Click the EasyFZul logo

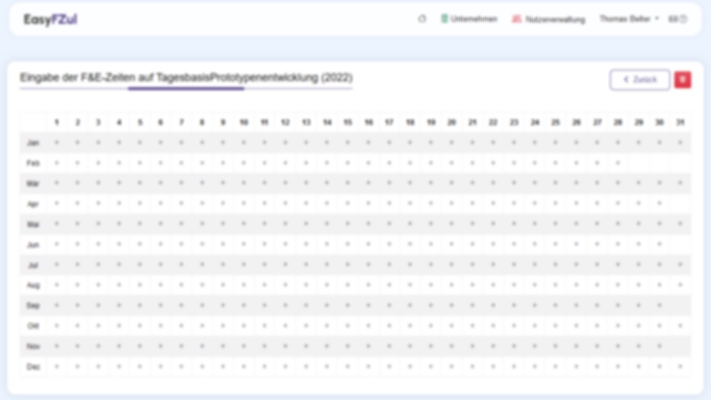(x=50, y=19)
